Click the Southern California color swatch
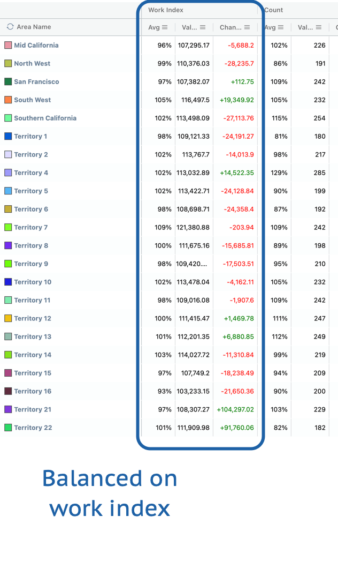 8,118
